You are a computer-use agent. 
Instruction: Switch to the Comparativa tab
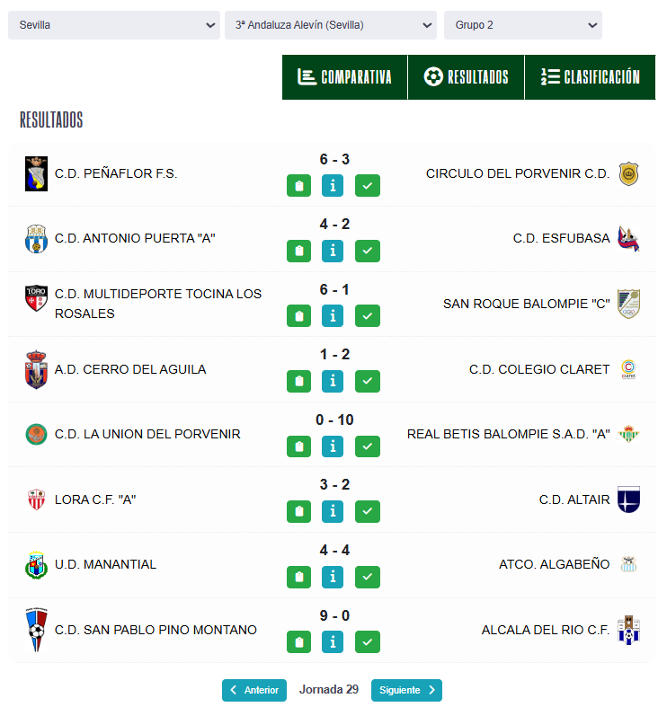(344, 77)
